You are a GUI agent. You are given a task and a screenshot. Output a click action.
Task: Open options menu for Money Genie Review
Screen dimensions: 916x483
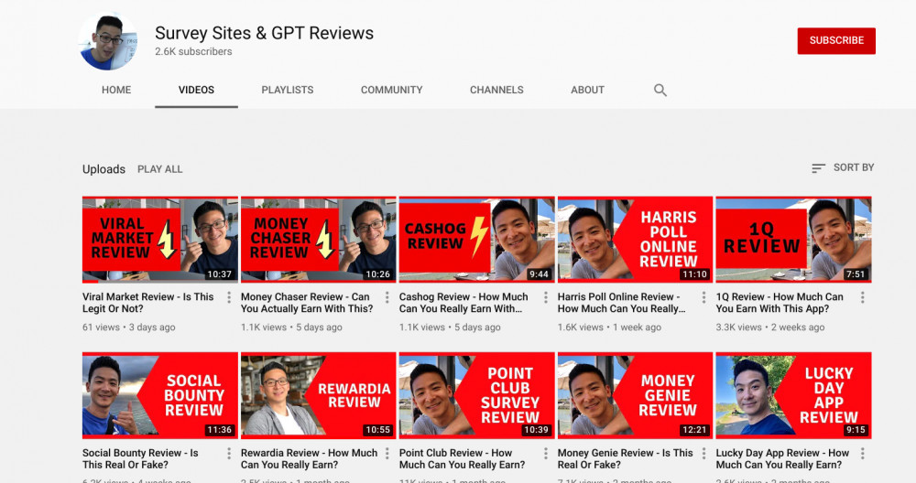point(703,453)
